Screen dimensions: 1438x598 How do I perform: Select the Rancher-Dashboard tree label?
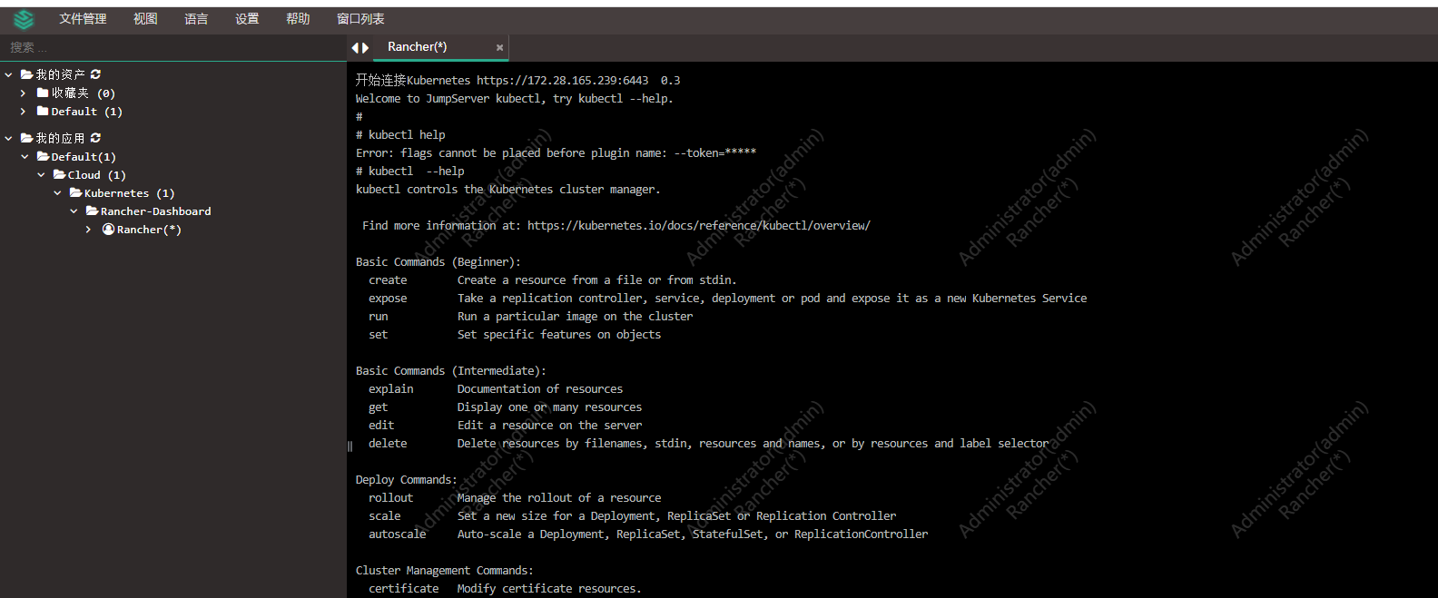(x=155, y=211)
